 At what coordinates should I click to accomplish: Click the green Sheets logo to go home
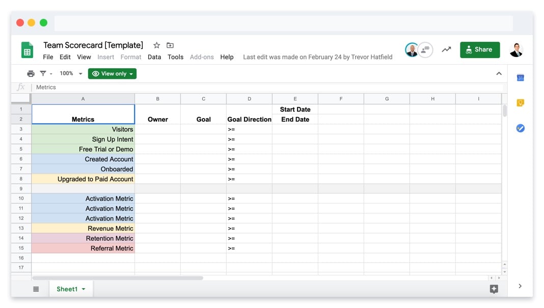26,49
